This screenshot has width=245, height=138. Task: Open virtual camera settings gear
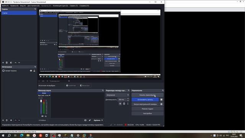(162, 104)
